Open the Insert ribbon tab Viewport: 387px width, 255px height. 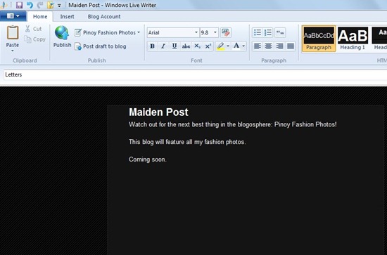click(x=67, y=16)
